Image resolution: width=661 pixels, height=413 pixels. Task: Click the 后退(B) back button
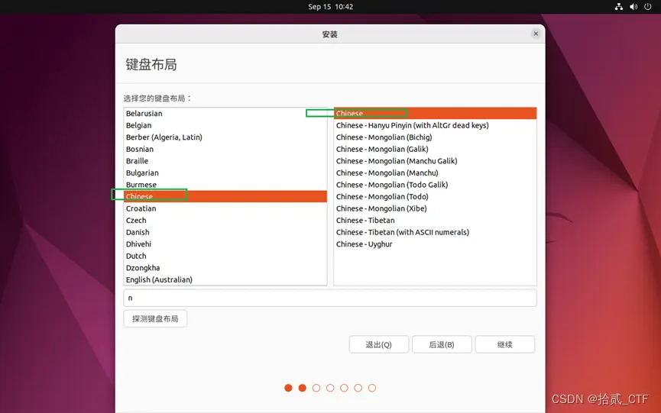click(442, 344)
